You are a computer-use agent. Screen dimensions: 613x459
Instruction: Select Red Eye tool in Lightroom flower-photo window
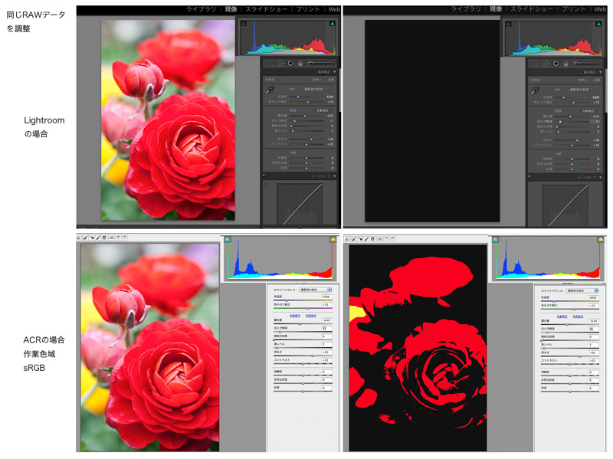[x=290, y=64]
